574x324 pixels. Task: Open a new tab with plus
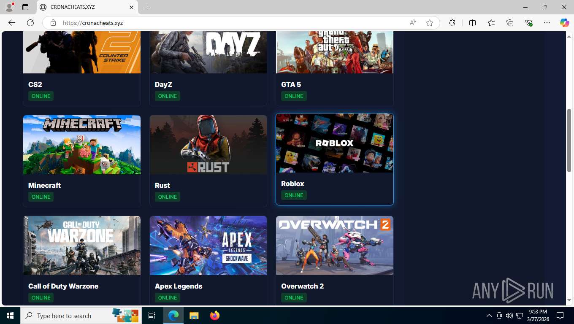(x=147, y=7)
